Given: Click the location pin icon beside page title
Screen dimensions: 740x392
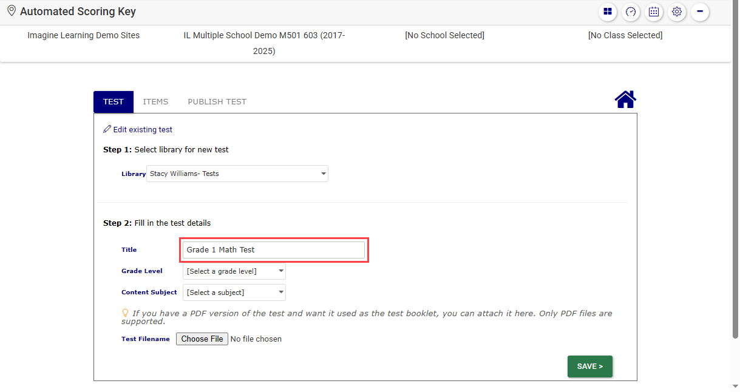Looking at the screenshot, I should [x=11, y=11].
